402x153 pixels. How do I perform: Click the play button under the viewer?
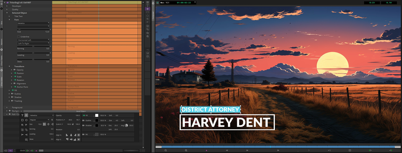[x=278, y=150]
